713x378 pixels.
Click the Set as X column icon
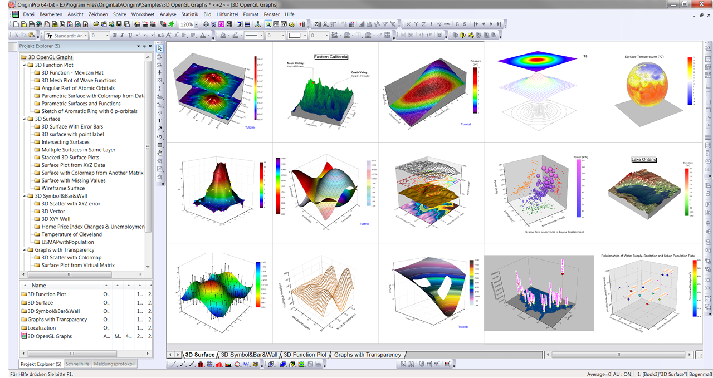point(408,24)
